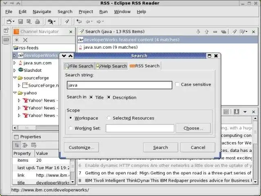Select item 7 Getting on the open road

pos(165,173)
